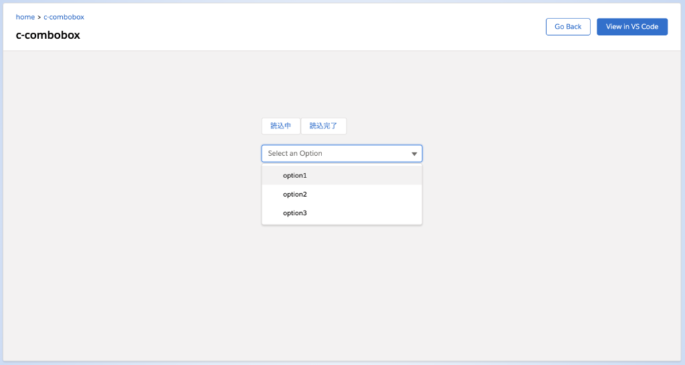Click the bold c-combobox page heading
Viewport: 685px width, 365px height.
(47, 35)
